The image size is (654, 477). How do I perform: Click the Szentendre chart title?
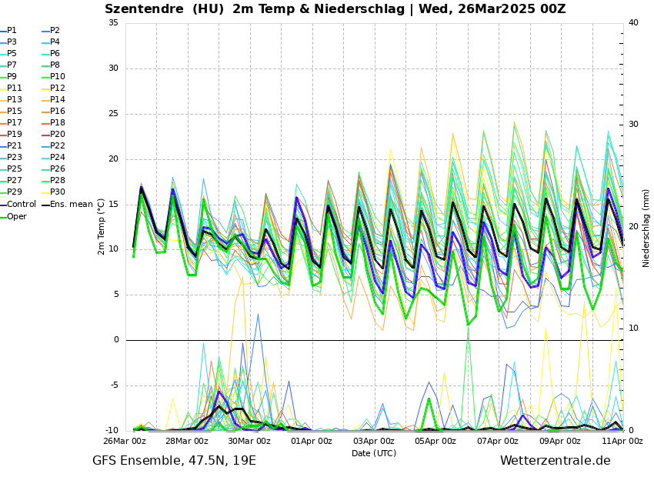335,9
